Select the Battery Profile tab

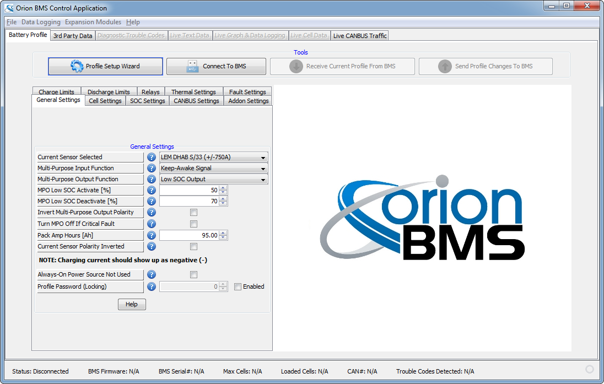[28, 35]
